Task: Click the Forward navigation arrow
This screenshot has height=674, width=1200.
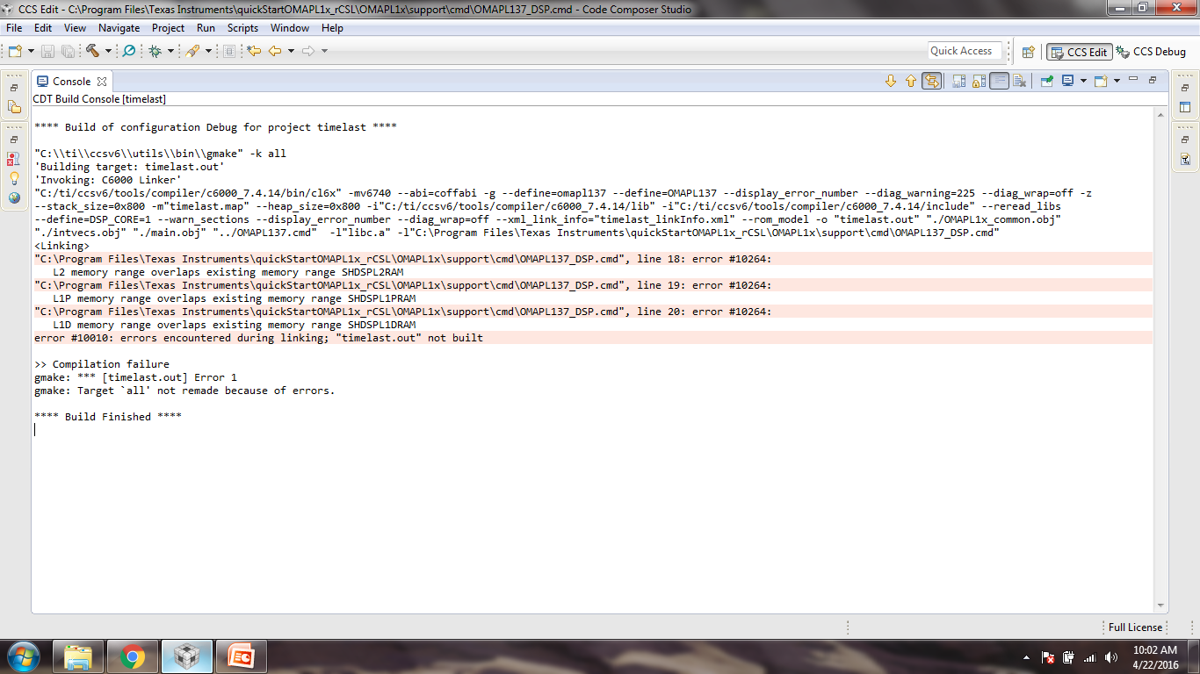Action: 308,51
